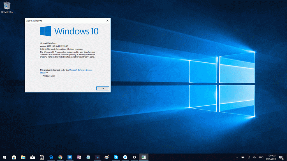
Task: Close the About Windows dialog
Action: coord(107,21)
